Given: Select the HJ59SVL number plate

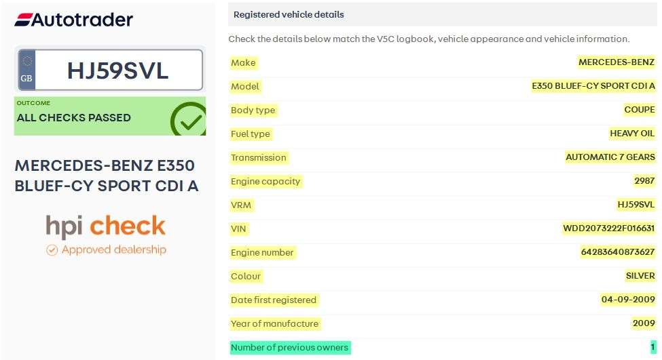Looking at the screenshot, I should click(110, 70).
